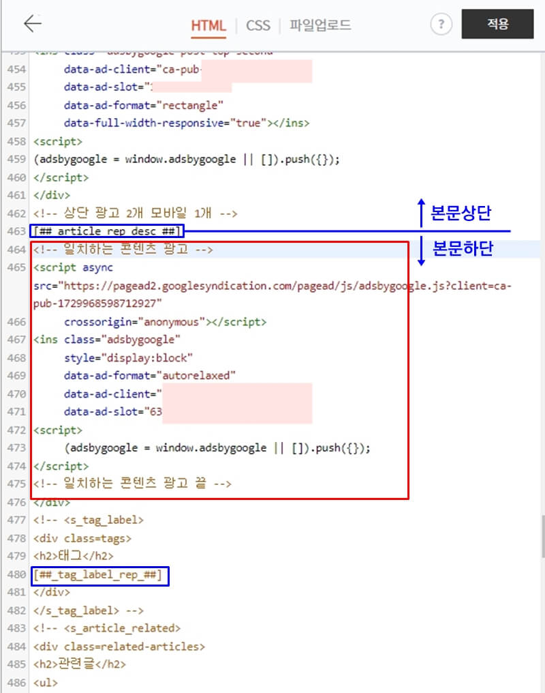Click <ul> on line 486
Viewport: 545px width, 693px height.
tap(46, 683)
